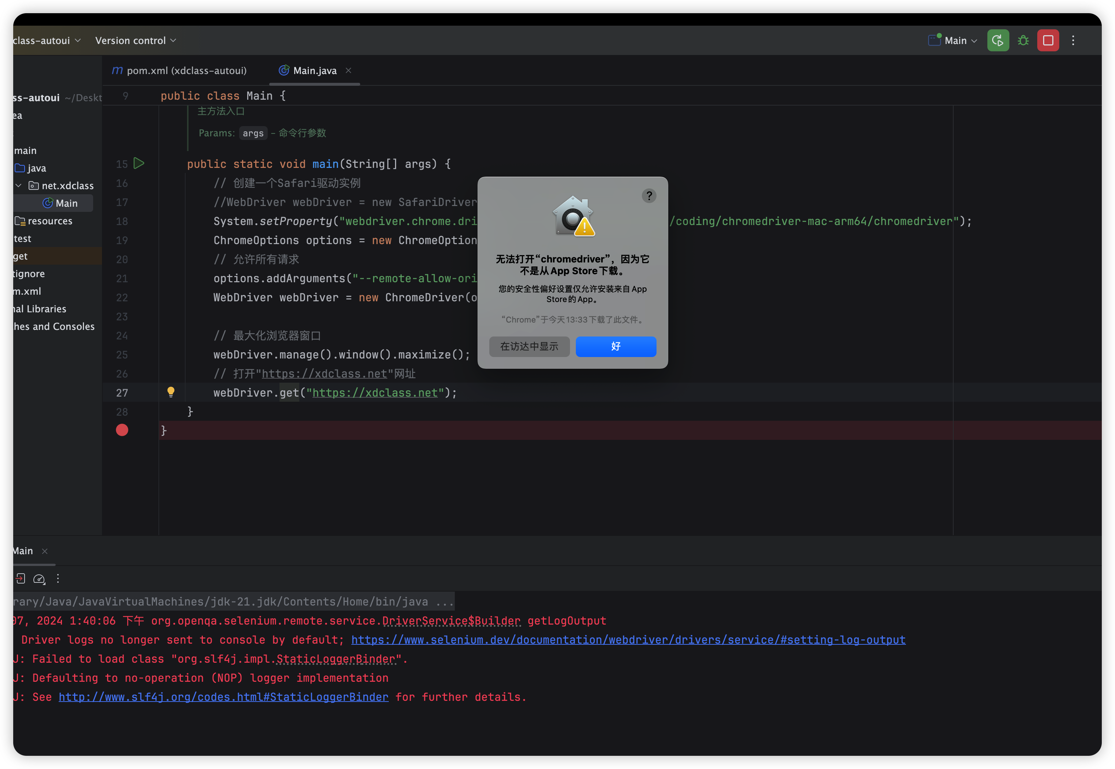Select the test folder in project tree
This screenshot has width=1115, height=769.
[x=22, y=239]
